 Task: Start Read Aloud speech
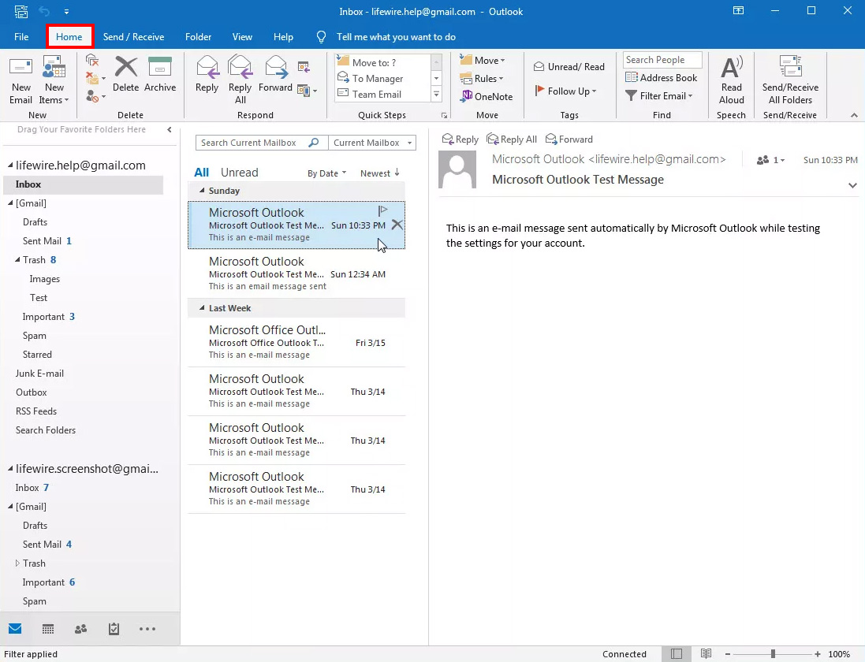point(731,80)
